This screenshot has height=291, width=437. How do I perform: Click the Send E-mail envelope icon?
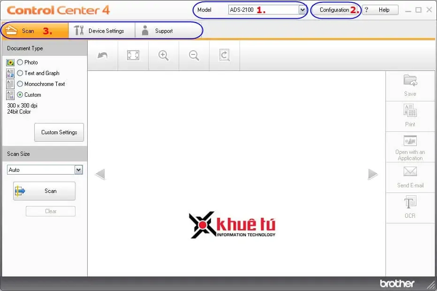410,172
